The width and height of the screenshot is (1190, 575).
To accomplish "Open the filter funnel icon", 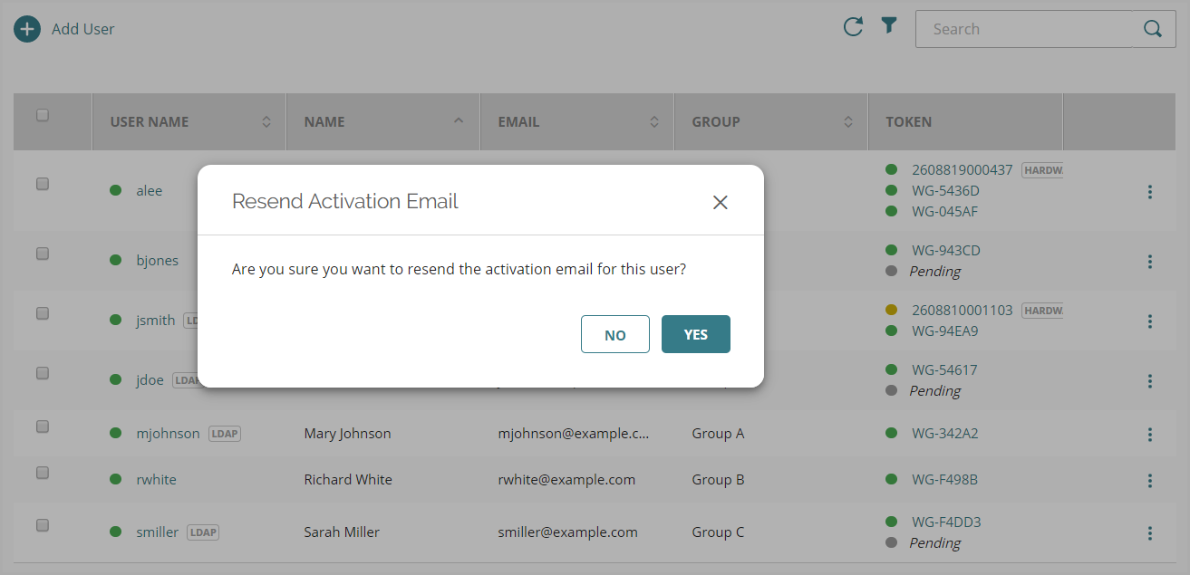I will 889,26.
